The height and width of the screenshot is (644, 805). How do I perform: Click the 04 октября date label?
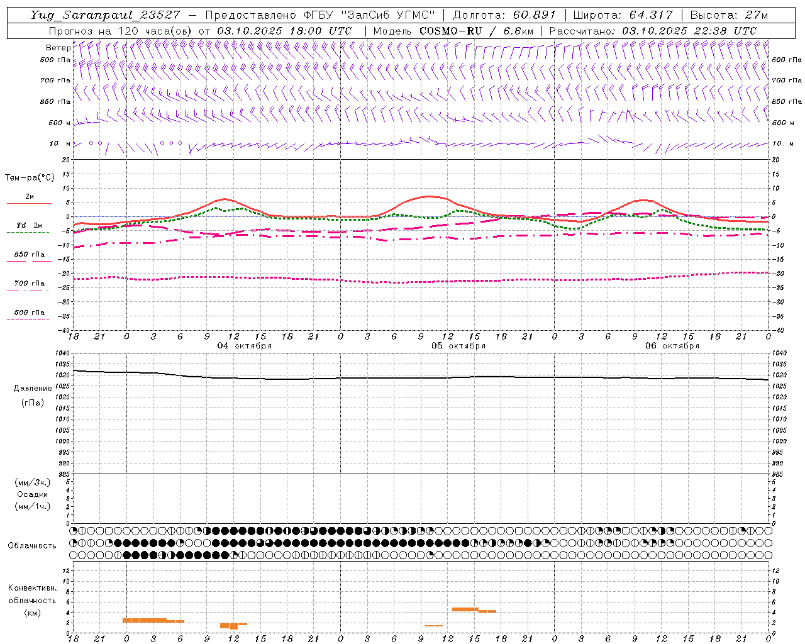(x=245, y=346)
